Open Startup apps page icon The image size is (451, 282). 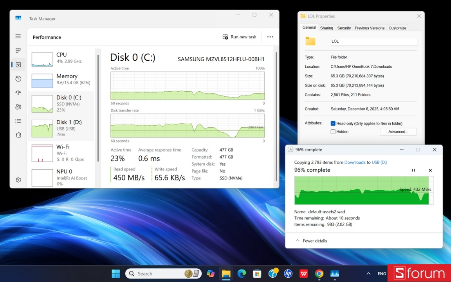tap(18, 93)
